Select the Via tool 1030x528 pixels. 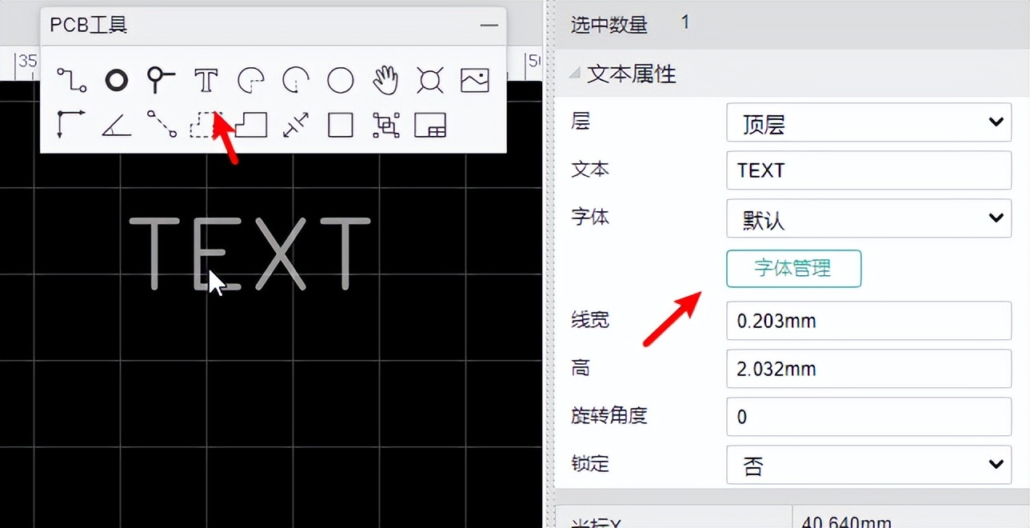click(x=116, y=80)
